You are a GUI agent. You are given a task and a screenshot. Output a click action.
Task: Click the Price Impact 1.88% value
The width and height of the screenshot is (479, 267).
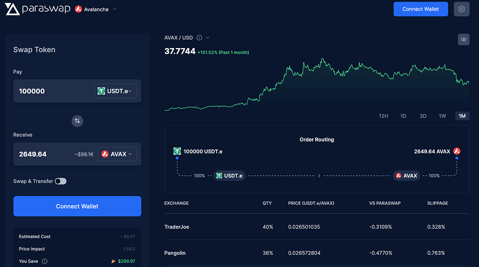[129, 249]
